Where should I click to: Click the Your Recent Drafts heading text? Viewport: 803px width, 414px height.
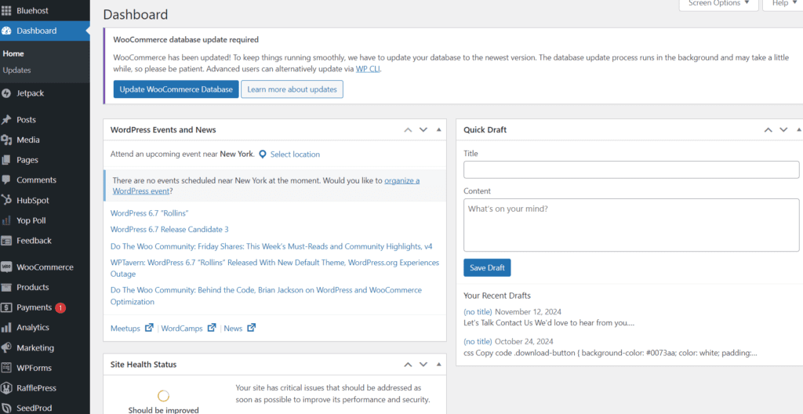point(497,296)
